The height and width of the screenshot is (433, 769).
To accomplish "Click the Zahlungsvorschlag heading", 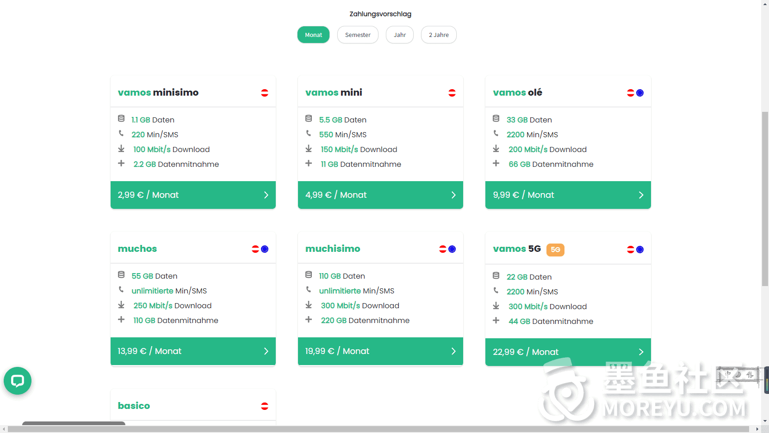I will pyautogui.click(x=380, y=14).
